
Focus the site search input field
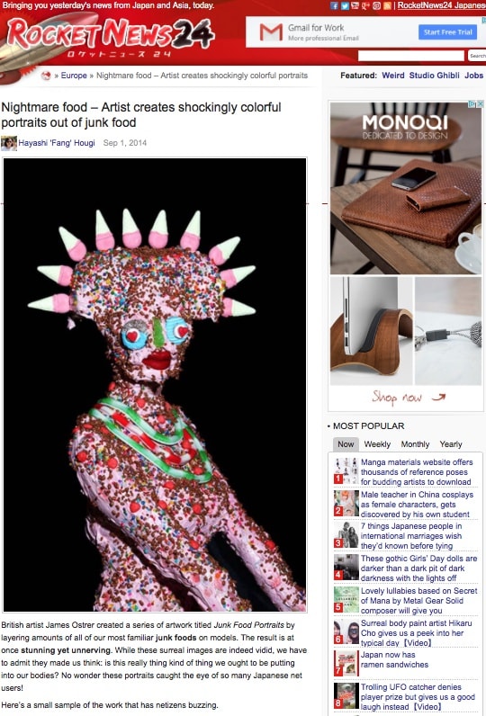click(x=411, y=56)
